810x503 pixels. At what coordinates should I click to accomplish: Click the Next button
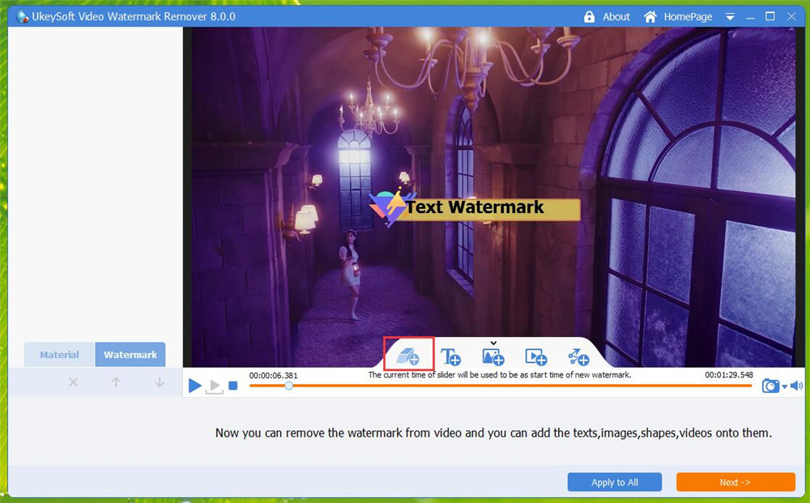click(735, 483)
